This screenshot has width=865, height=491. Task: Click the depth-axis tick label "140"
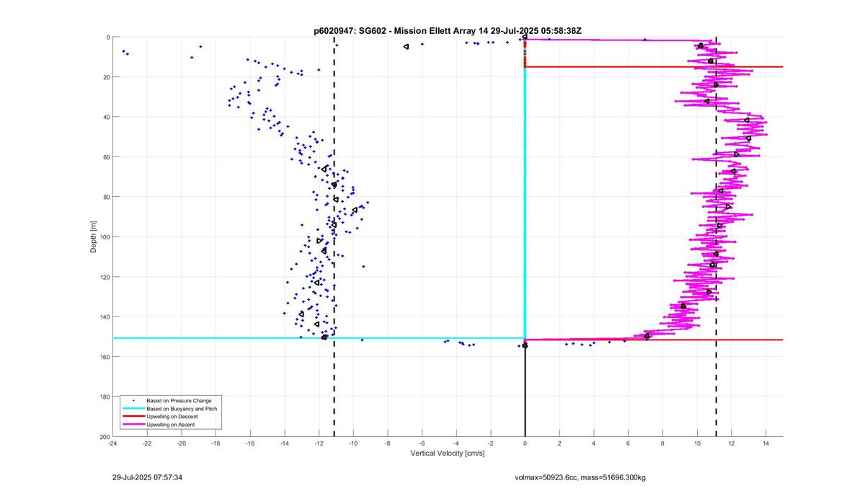click(x=104, y=317)
